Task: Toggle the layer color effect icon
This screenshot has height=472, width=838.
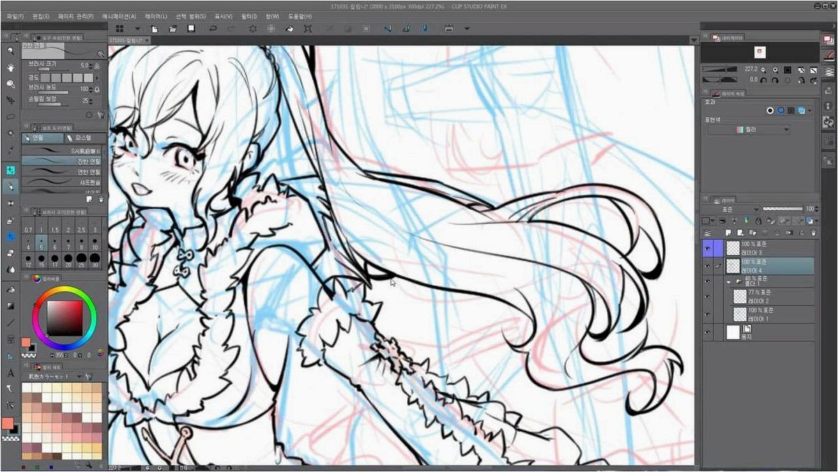Action: pos(802,110)
